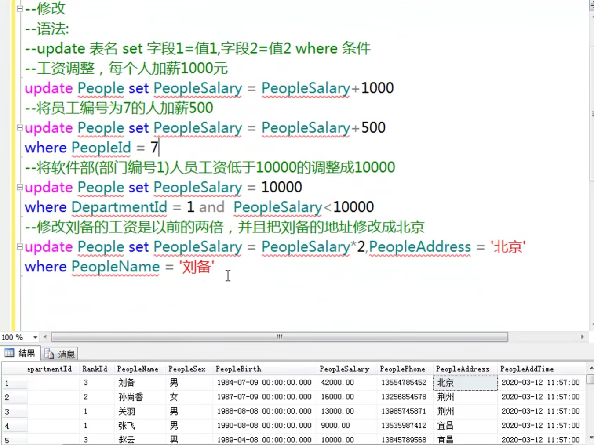Viewport: 594px width, 445px height.
Task: Click the results grid scroll up arrow
Action: point(591,368)
